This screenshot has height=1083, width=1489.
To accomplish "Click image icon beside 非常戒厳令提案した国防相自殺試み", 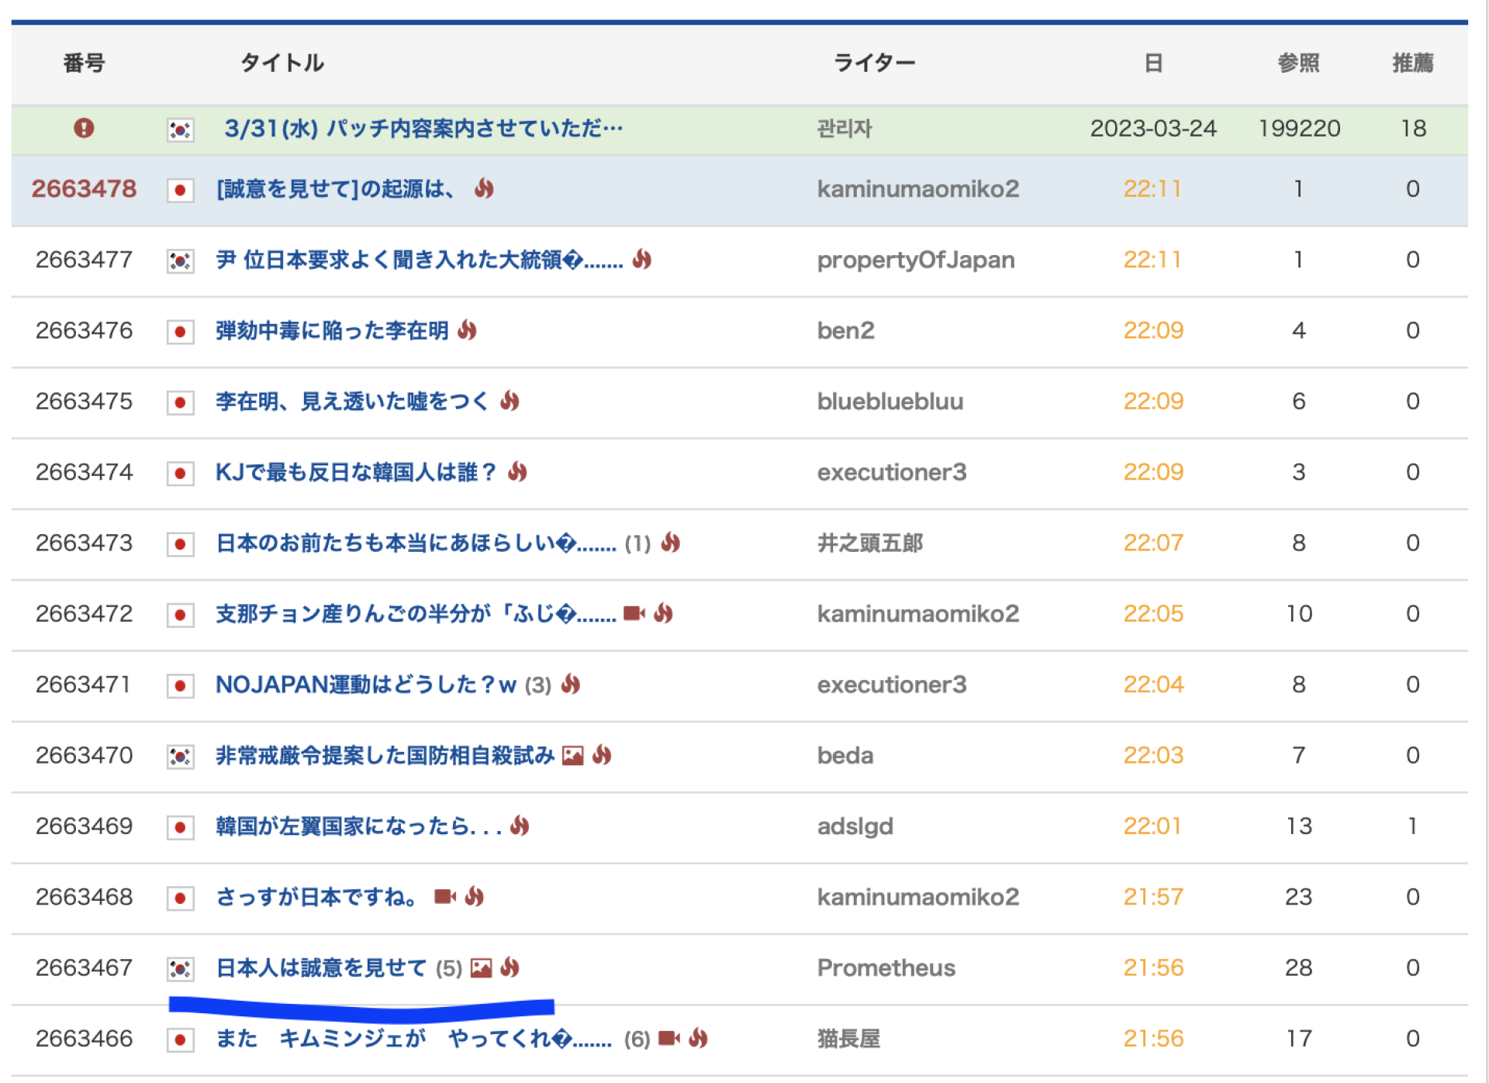I will pos(572,755).
